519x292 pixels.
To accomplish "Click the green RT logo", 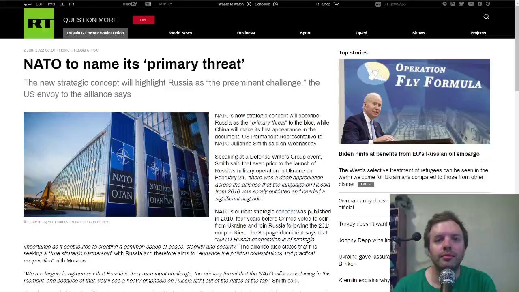I will tap(39, 23).
